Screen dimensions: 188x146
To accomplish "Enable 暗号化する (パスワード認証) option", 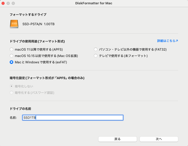I will coord(11,93).
